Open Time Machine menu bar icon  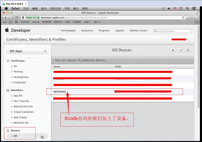(163, 9)
